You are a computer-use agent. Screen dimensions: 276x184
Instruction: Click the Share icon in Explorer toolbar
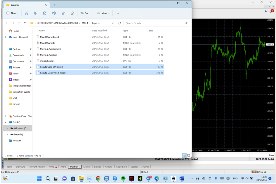pos(63,13)
